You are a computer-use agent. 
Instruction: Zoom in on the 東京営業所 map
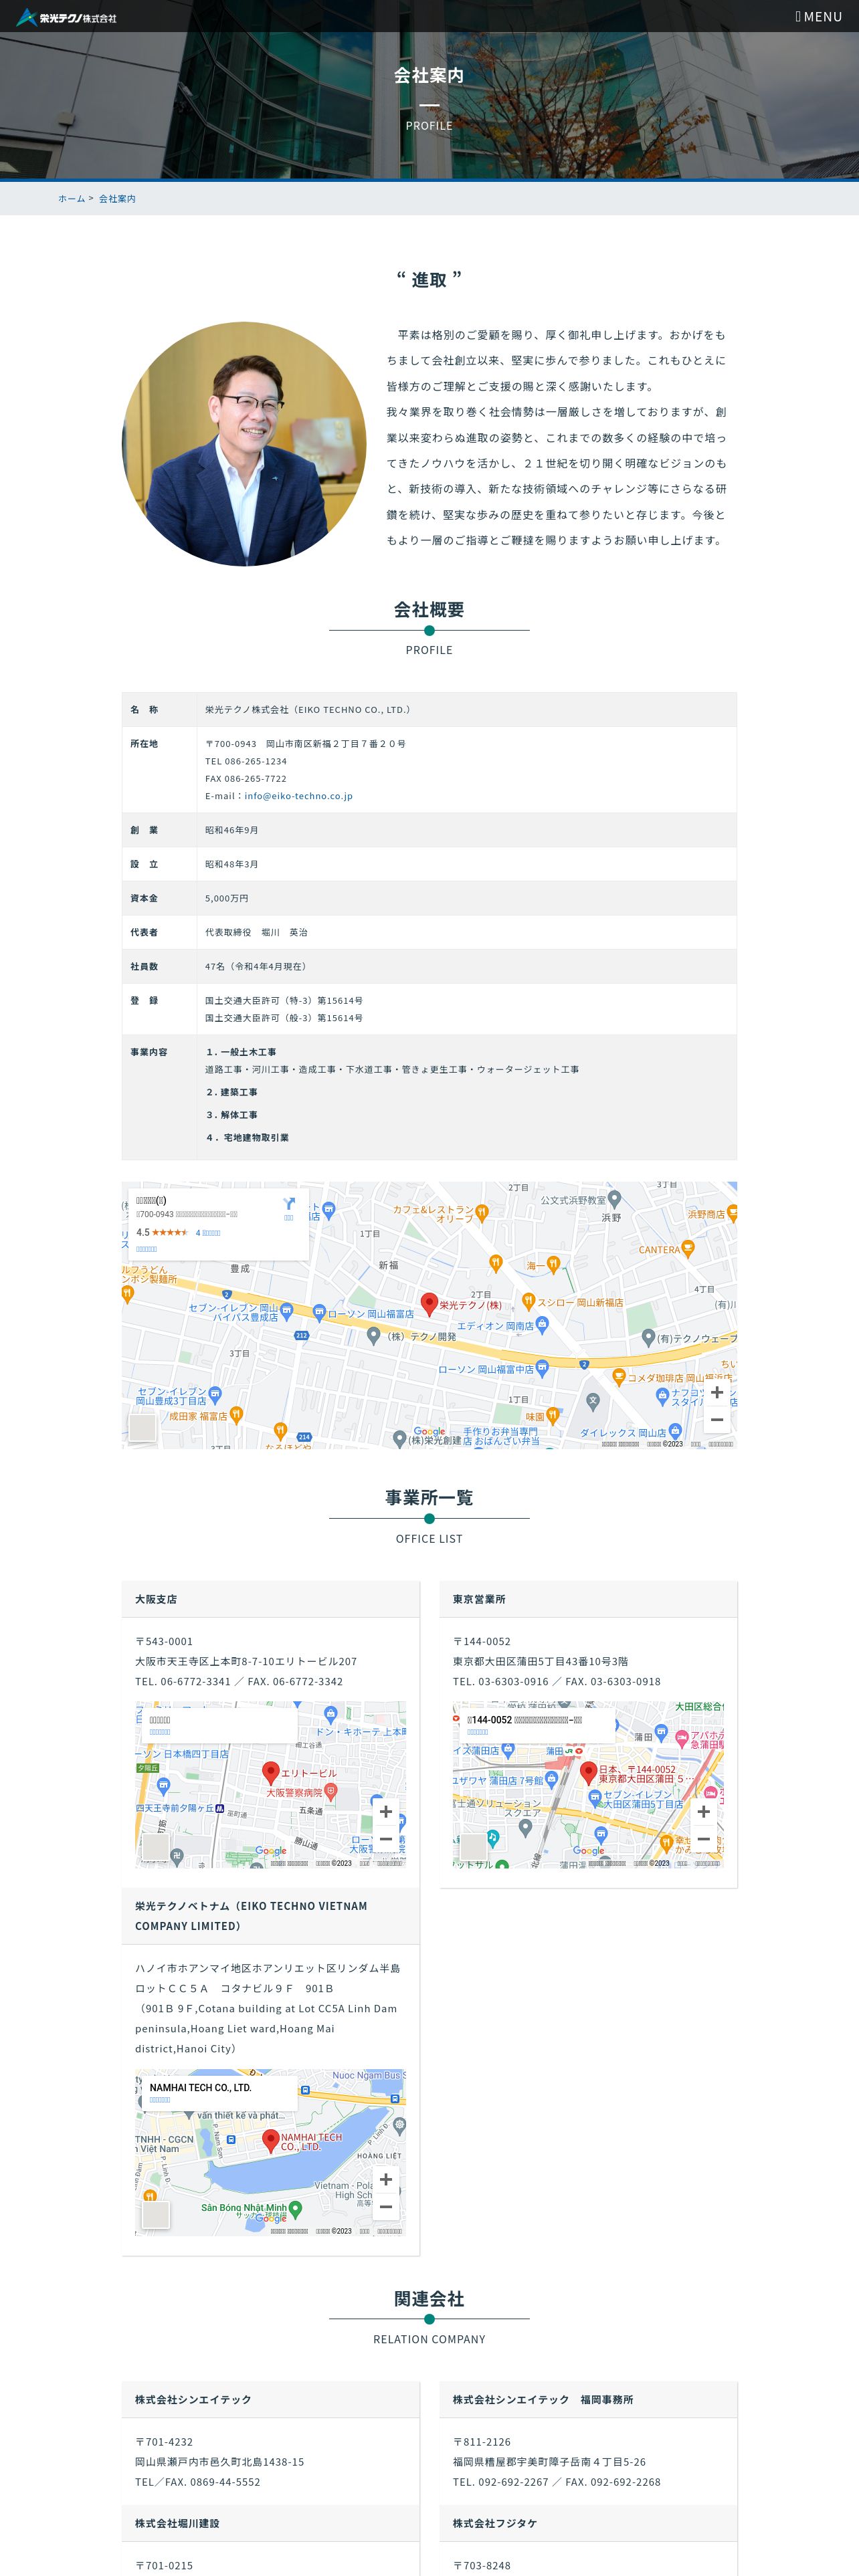click(x=704, y=1811)
